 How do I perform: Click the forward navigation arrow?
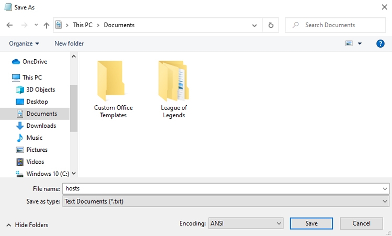pyautogui.click(x=24, y=25)
